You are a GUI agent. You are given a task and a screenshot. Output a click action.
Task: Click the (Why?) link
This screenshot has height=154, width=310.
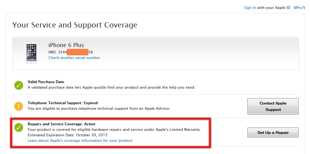299,8
